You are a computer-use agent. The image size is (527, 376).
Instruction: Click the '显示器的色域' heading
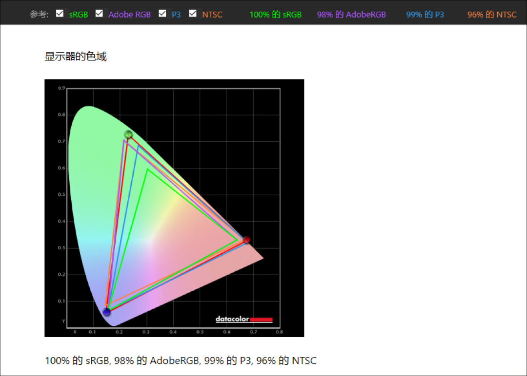(76, 56)
